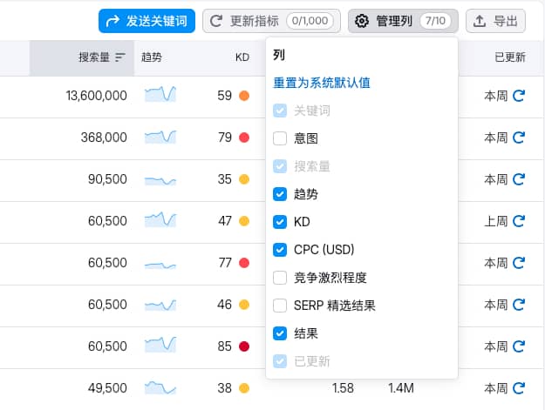Click refresh icon in the 上周 row

click(519, 221)
